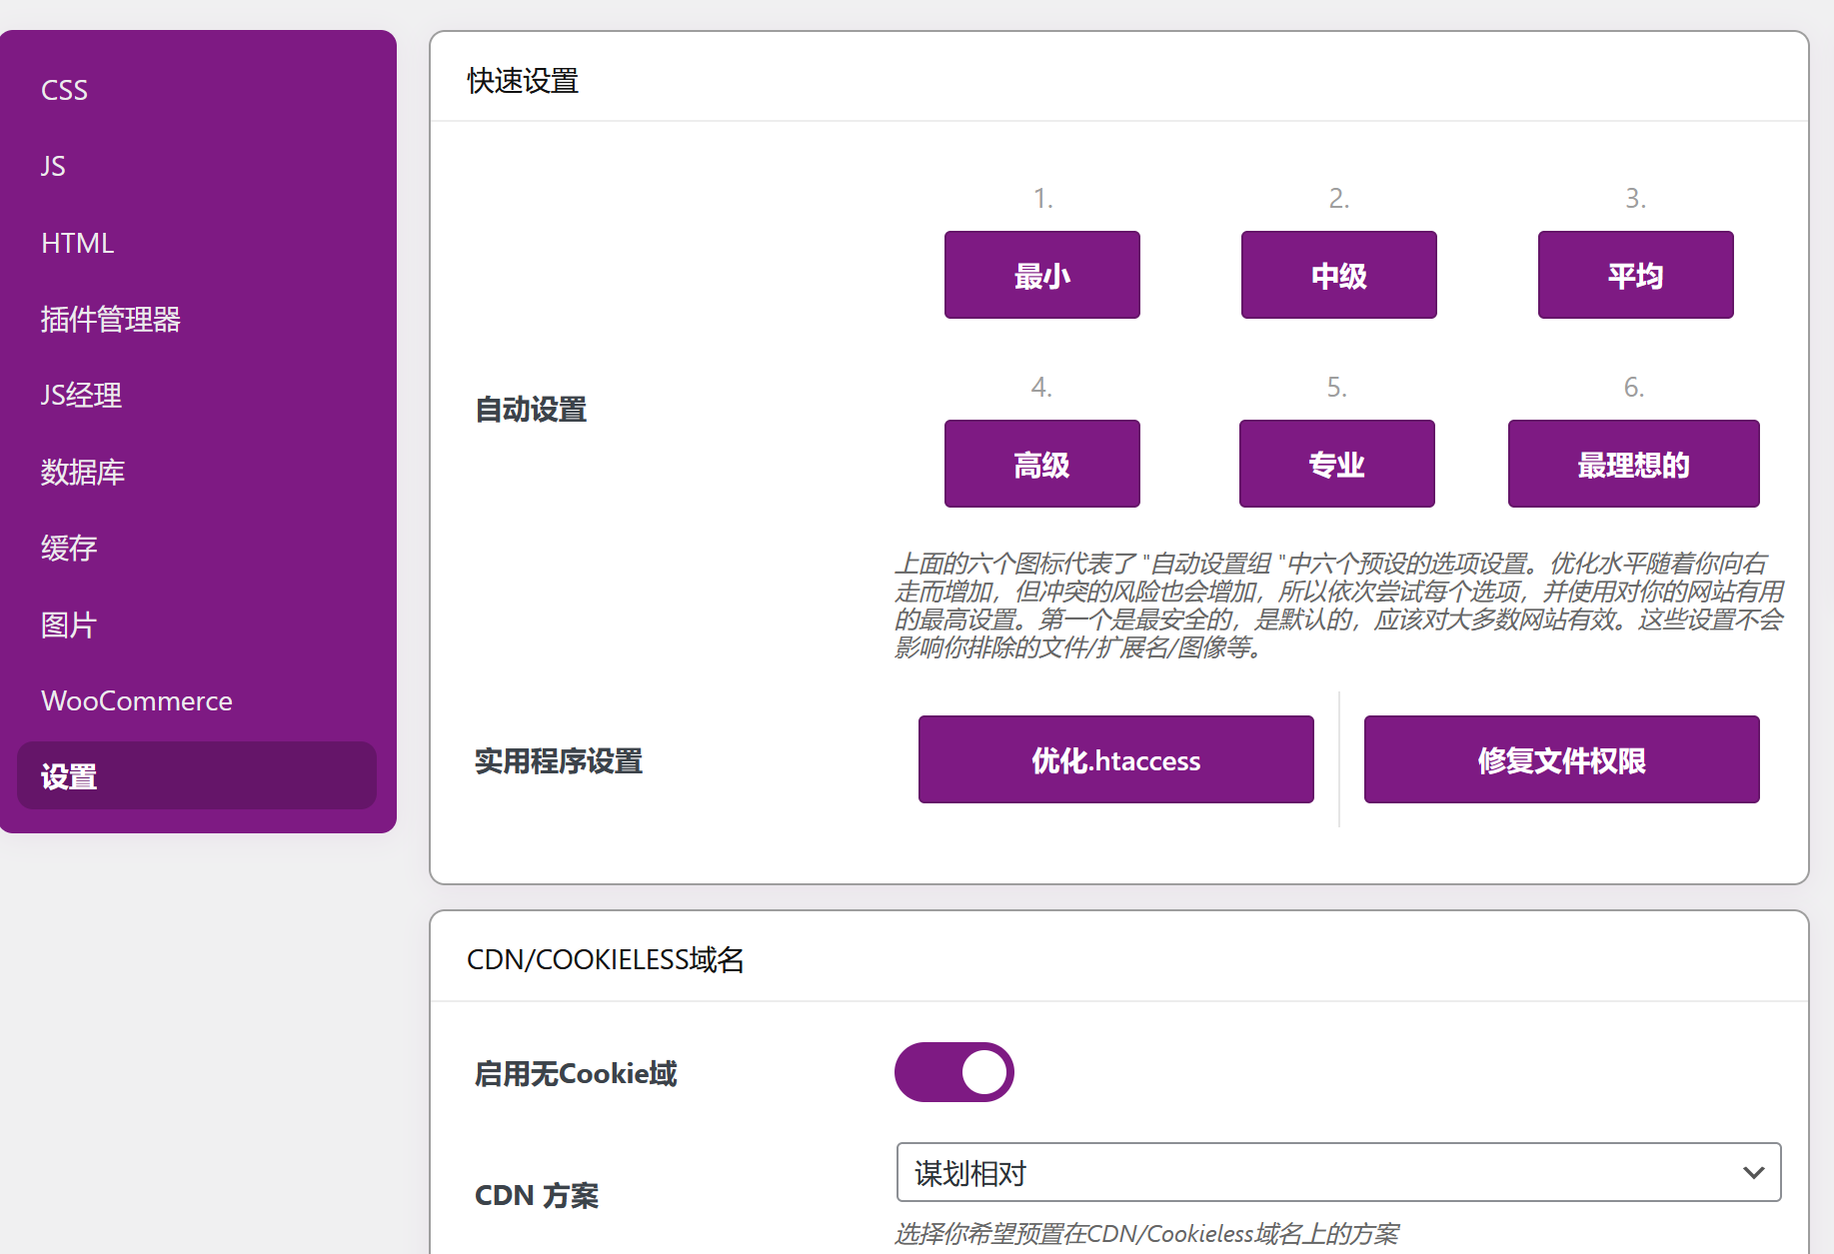Viewport: 1834px width, 1254px height.
Task: Open the CSS settings tab
Action: coord(64,90)
